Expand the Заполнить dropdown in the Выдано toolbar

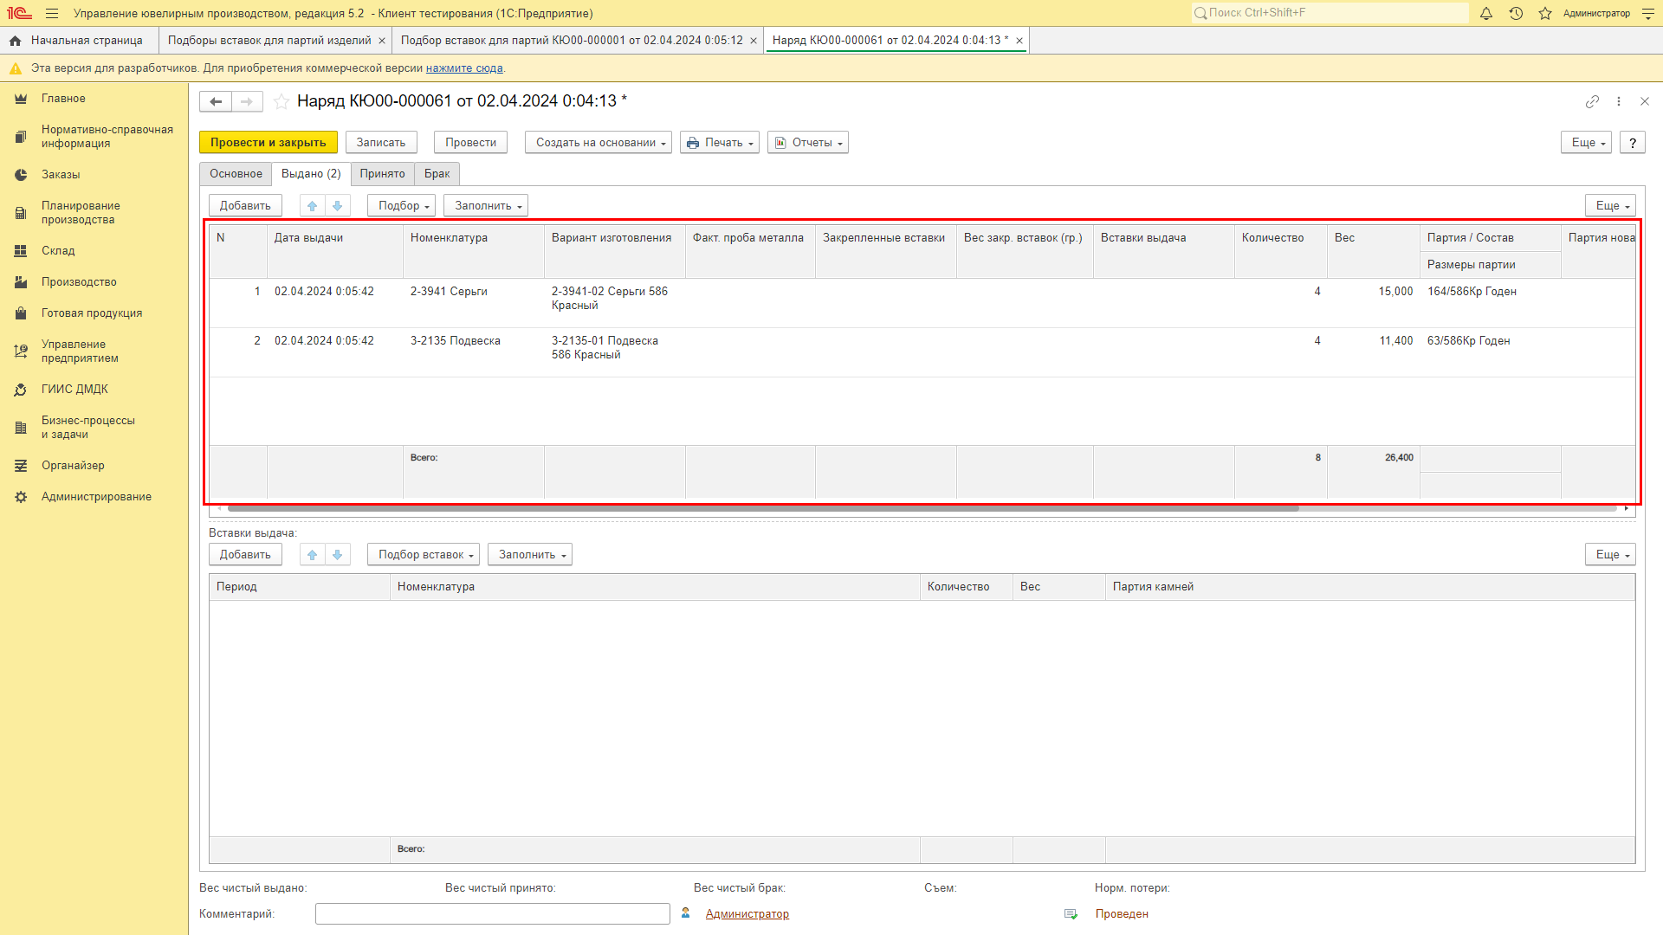(x=486, y=205)
